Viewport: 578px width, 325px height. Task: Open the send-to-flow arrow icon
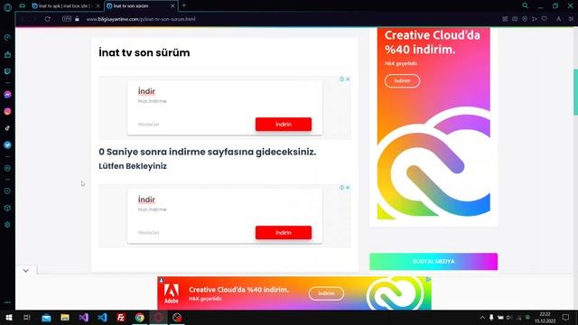click(x=535, y=19)
